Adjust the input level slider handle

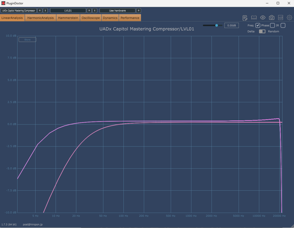point(216,25)
